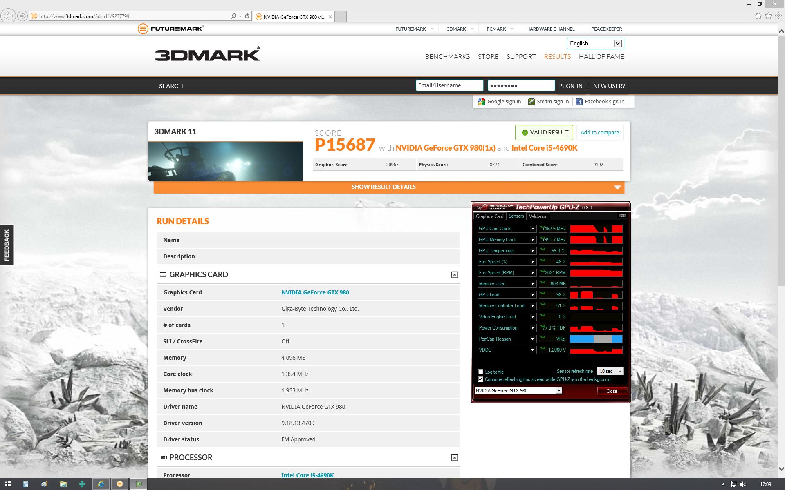The height and width of the screenshot is (490, 785).
Task: Open the Fan Speed (RPM) sensor dropdown
Action: pyautogui.click(x=532, y=273)
